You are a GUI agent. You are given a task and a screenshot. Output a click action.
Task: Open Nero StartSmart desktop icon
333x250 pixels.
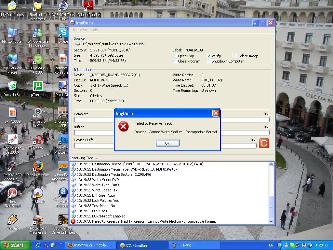pos(12,198)
